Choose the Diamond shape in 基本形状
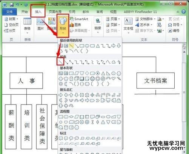Screen dimensions: 189x154 [x=87, y=73]
